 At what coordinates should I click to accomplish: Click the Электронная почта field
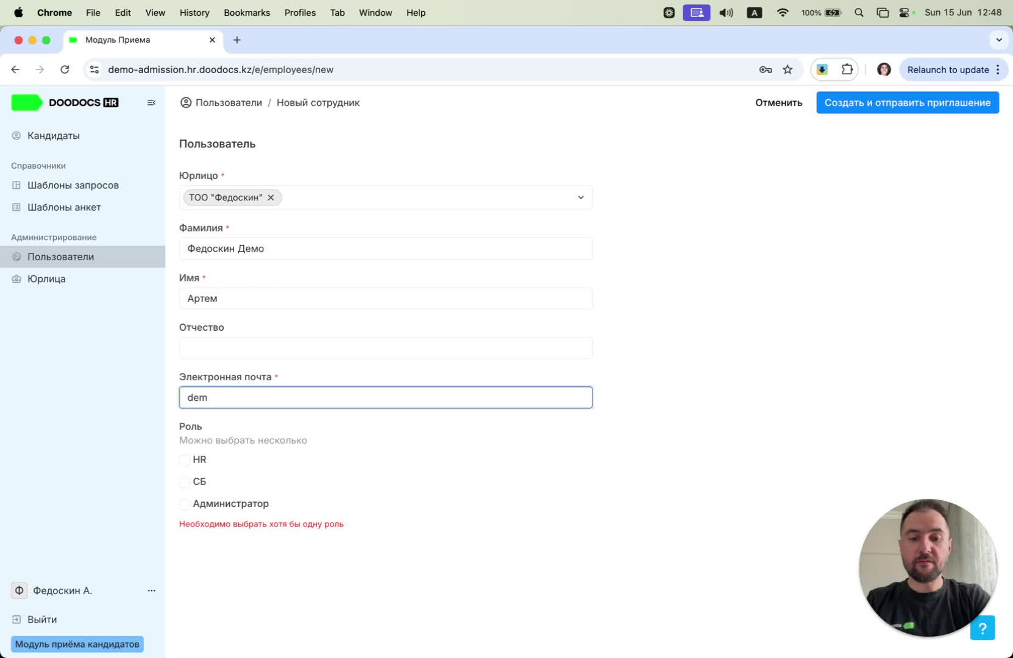[386, 398]
